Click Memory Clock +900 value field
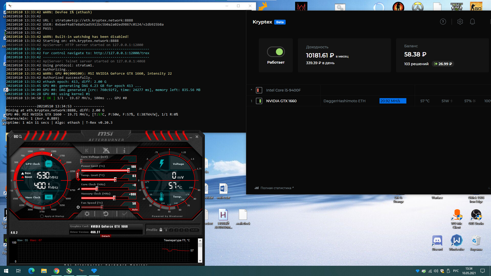 point(132,194)
